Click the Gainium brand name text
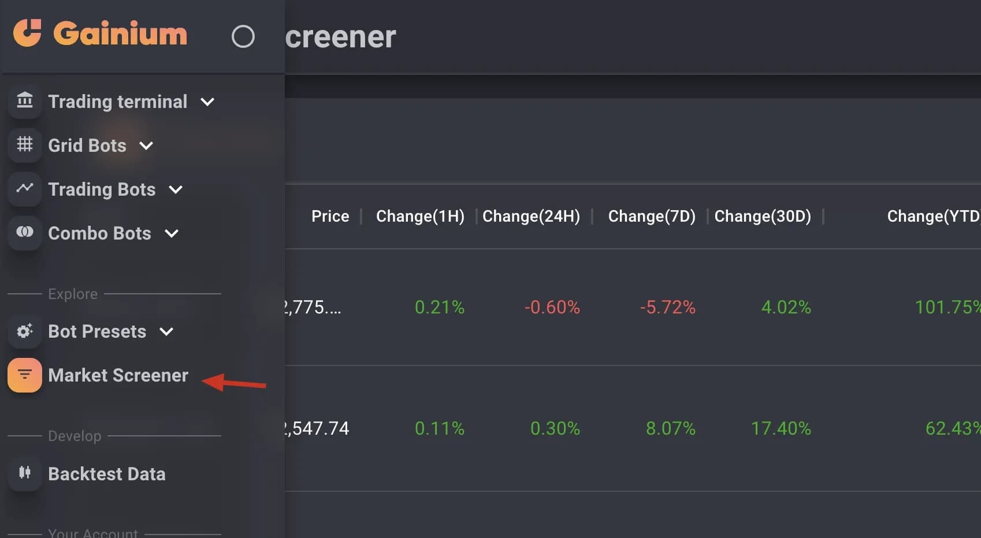981x538 pixels. point(120,33)
